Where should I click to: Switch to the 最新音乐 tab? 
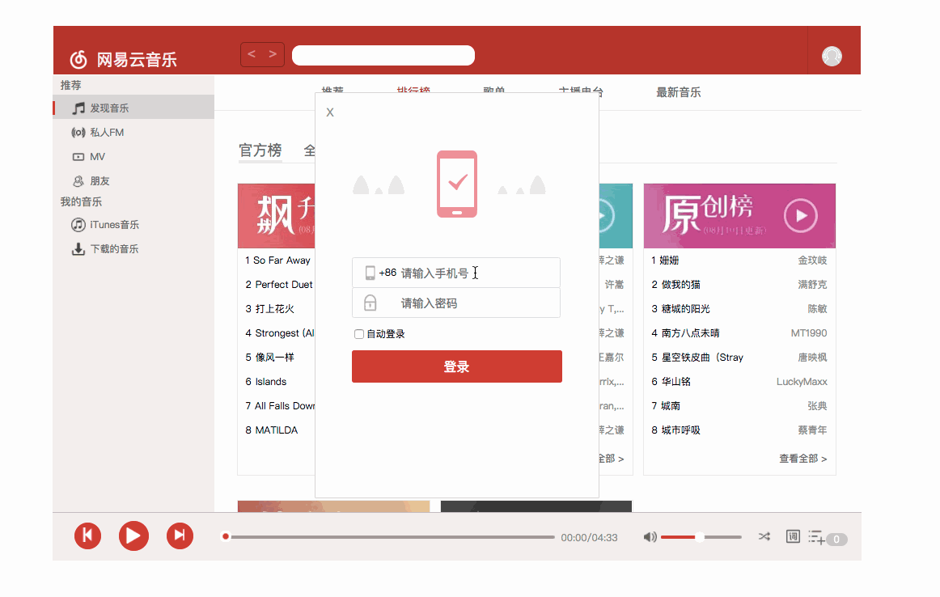[x=678, y=93]
